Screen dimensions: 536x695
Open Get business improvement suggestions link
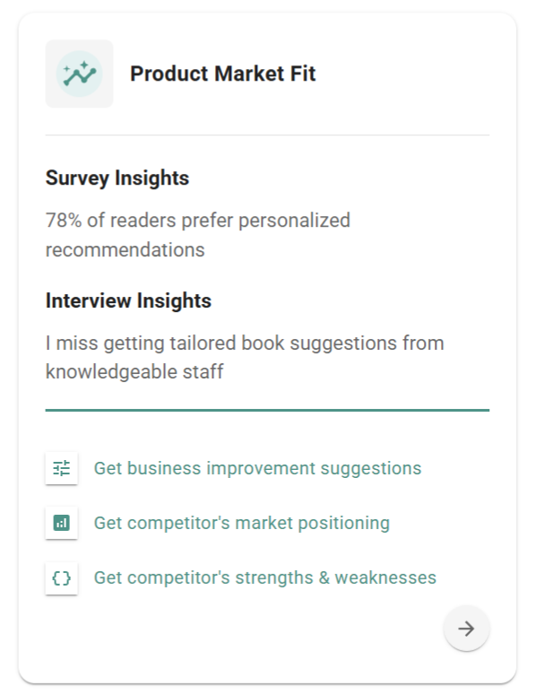[x=257, y=468]
